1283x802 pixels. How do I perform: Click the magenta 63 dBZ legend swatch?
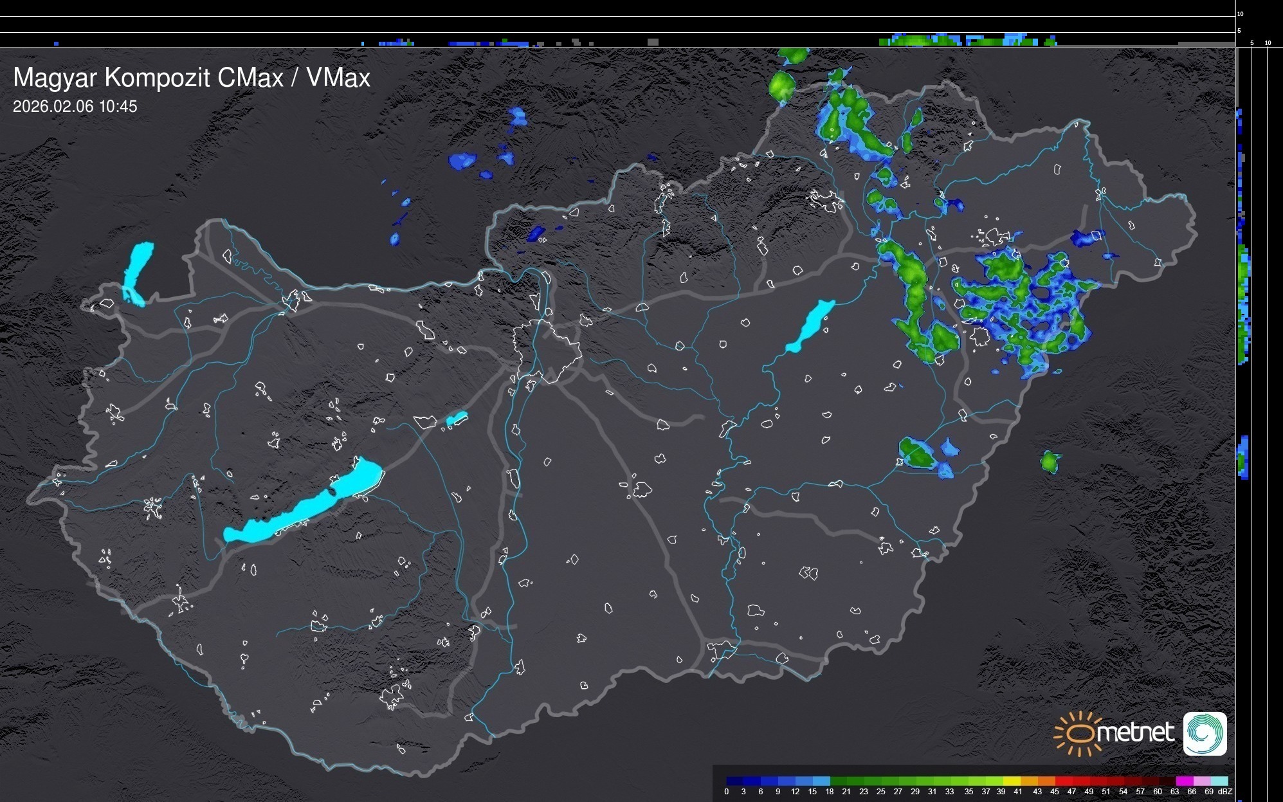click(1183, 781)
